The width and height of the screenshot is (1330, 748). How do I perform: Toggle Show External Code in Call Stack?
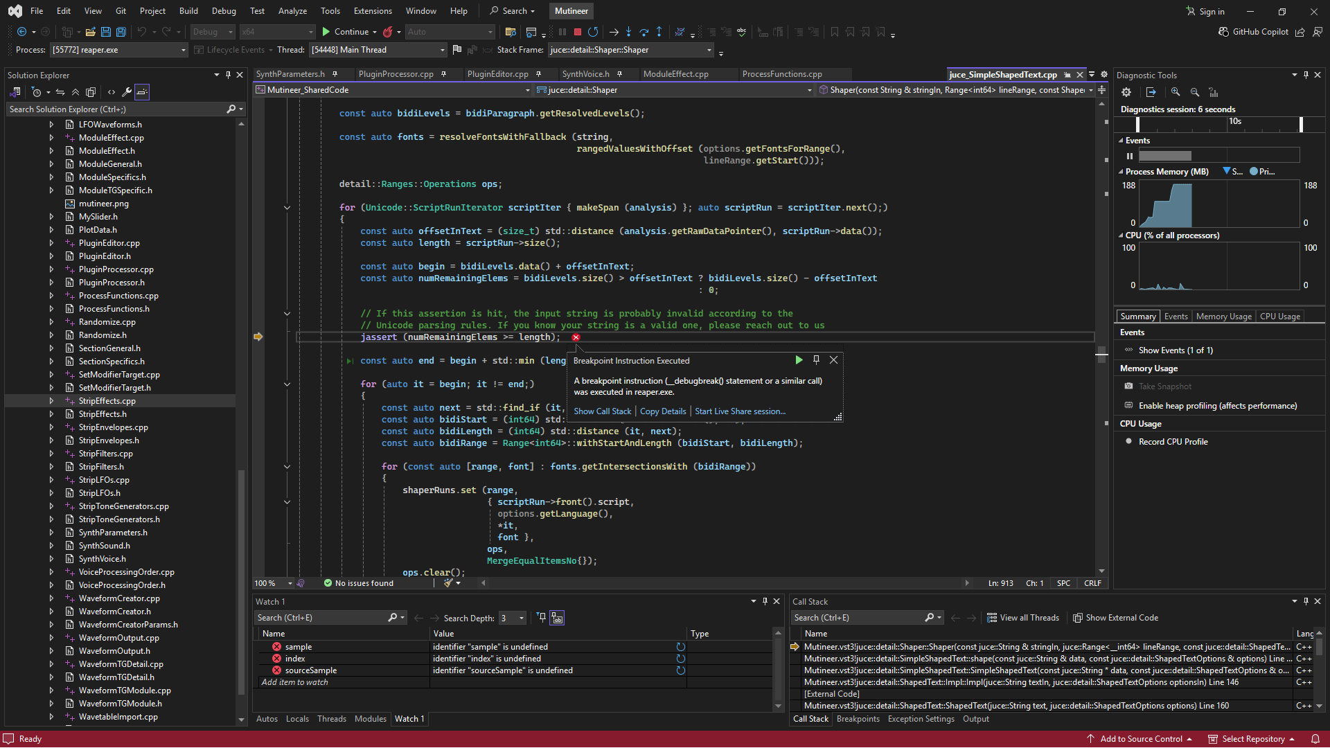[x=1115, y=618]
